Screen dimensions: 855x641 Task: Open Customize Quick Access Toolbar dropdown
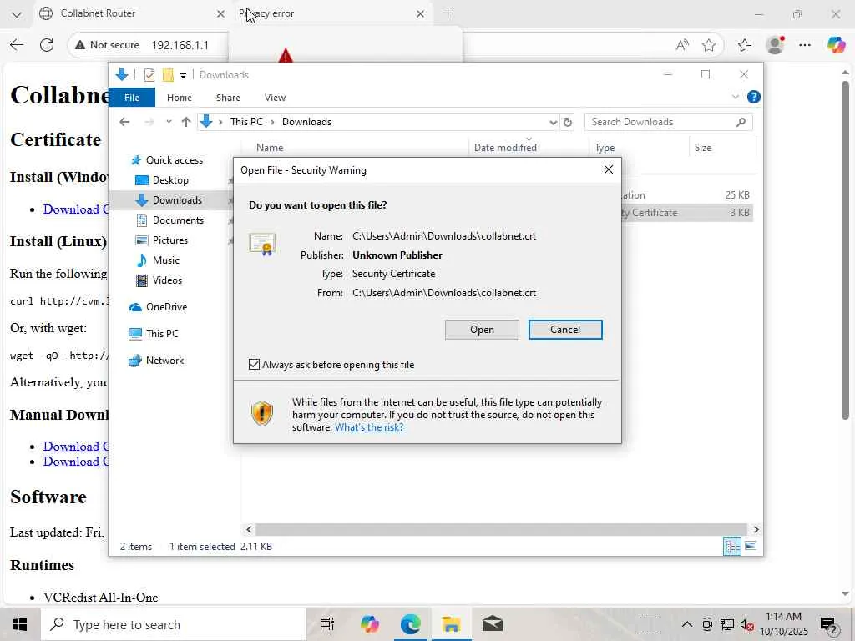point(183,75)
